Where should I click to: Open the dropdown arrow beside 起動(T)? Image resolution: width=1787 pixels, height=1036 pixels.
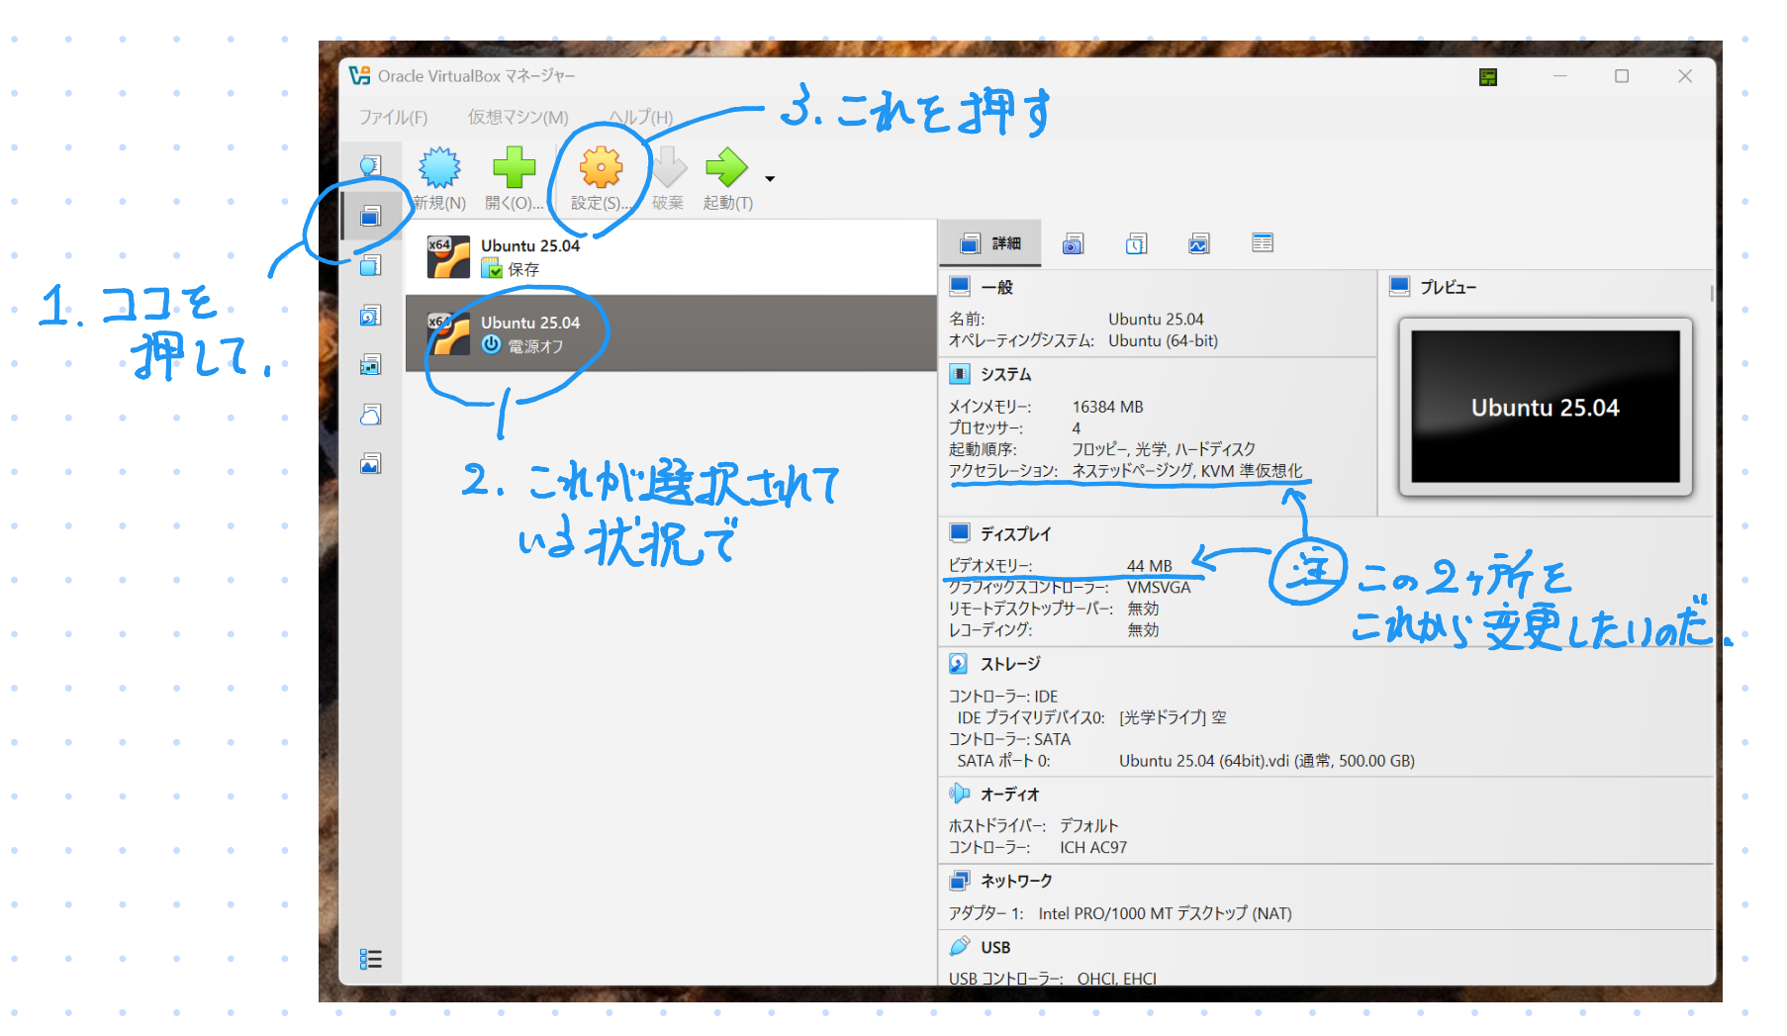tap(770, 179)
